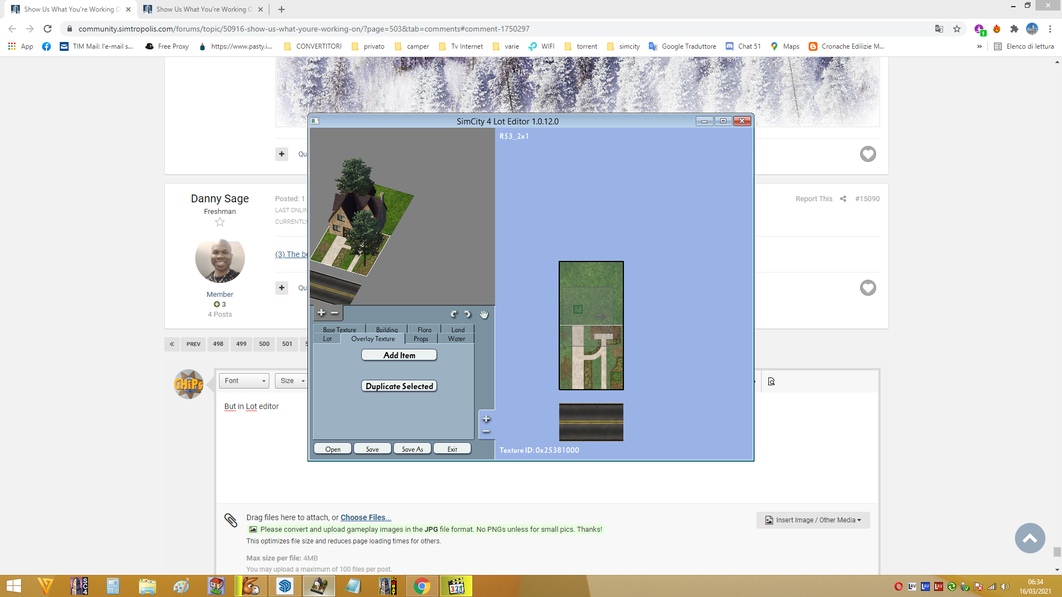Click Save As in Lot Editor
1062x597 pixels.
point(412,449)
